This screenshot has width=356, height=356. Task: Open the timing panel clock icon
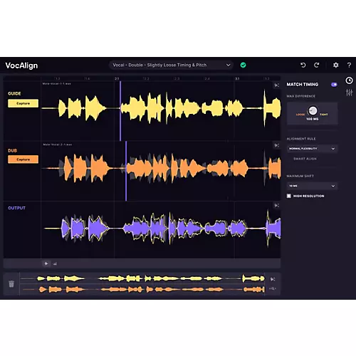point(349,80)
